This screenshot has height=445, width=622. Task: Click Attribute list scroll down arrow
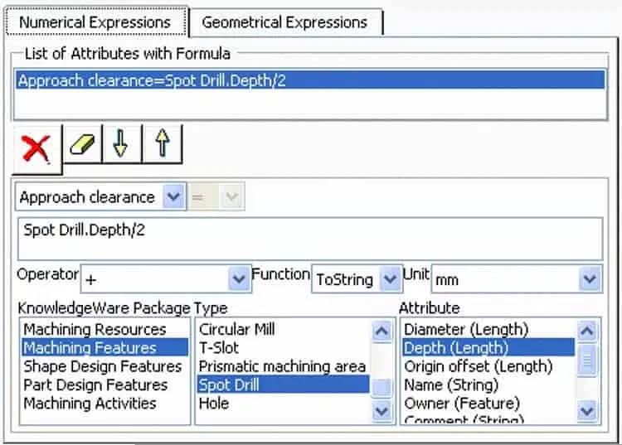pyautogui.click(x=587, y=411)
